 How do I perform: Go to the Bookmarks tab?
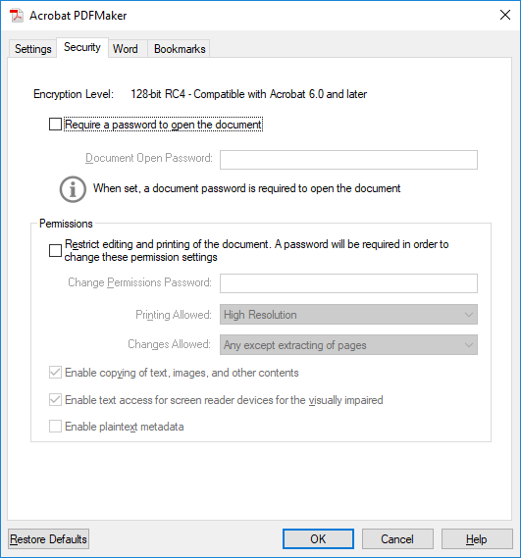point(180,49)
